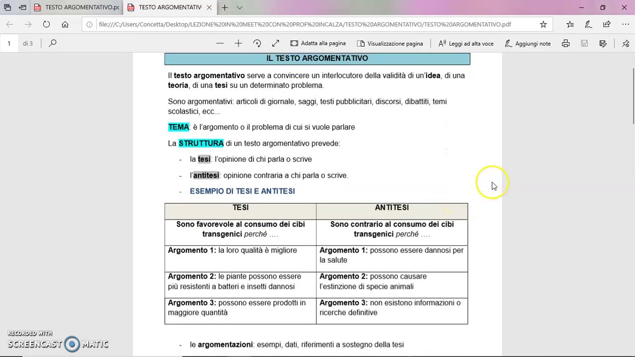The width and height of the screenshot is (635, 357).
Task: Switch to first TESTO ARGOMENTATIVO.pdf tab
Action: [x=77, y=7]
